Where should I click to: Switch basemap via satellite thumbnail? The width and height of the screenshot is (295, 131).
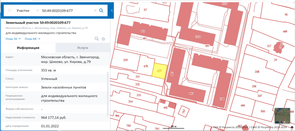click(x=282, y=115)
